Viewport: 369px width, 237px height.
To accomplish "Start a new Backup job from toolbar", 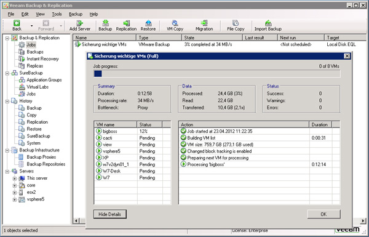I will [105, 25].
